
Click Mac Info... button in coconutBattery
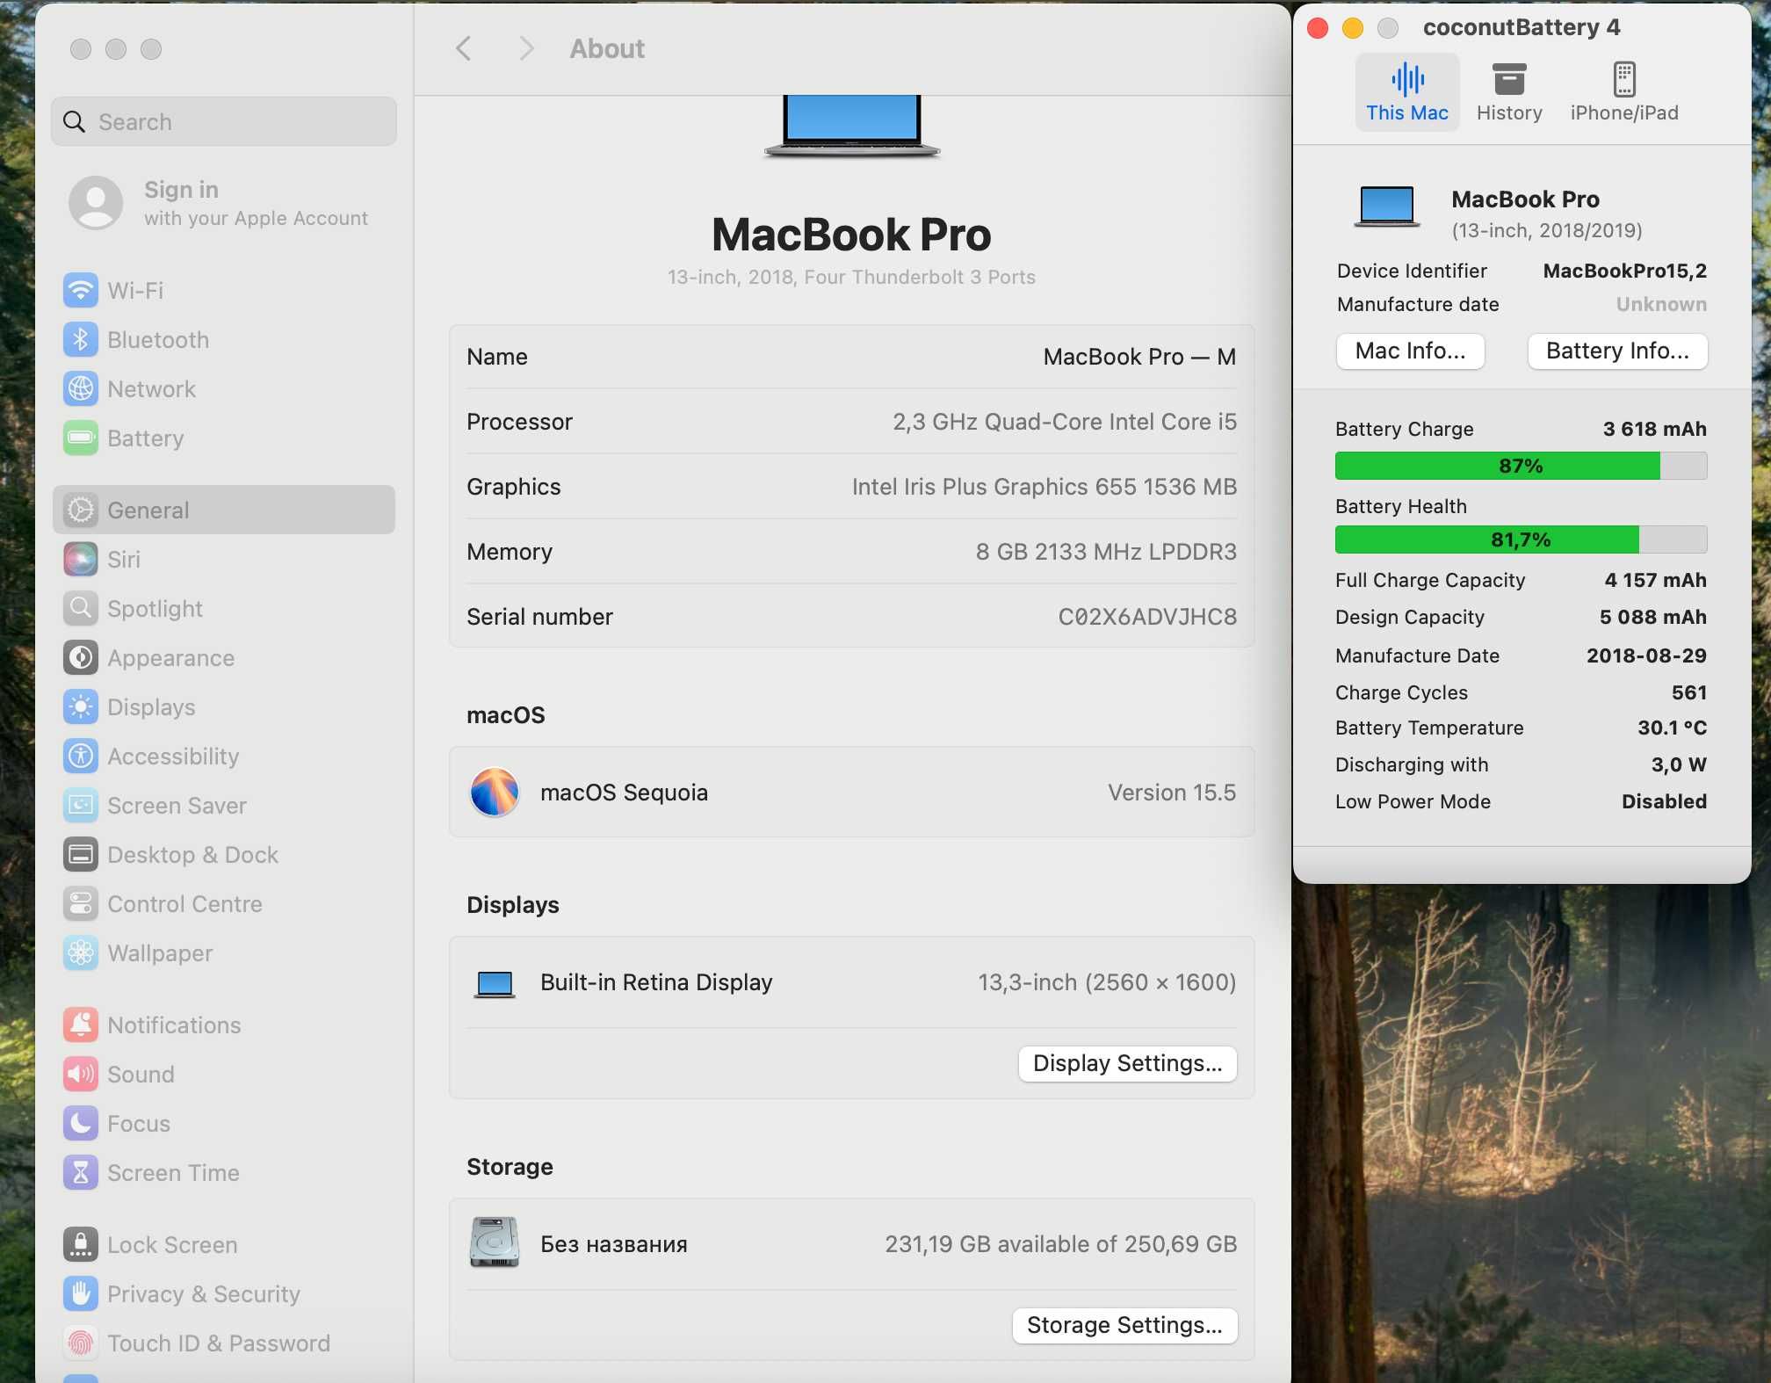1410,351
